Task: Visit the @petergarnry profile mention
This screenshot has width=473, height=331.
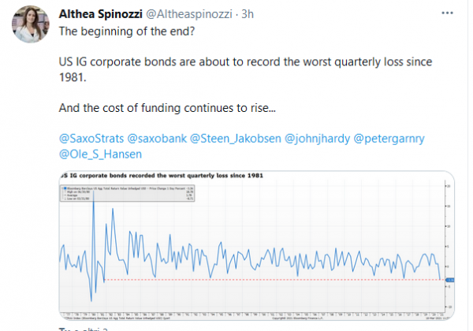Action: point(389,139)
